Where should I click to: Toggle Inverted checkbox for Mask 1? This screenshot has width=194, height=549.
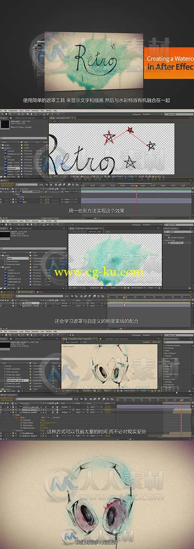click(51, 418)
